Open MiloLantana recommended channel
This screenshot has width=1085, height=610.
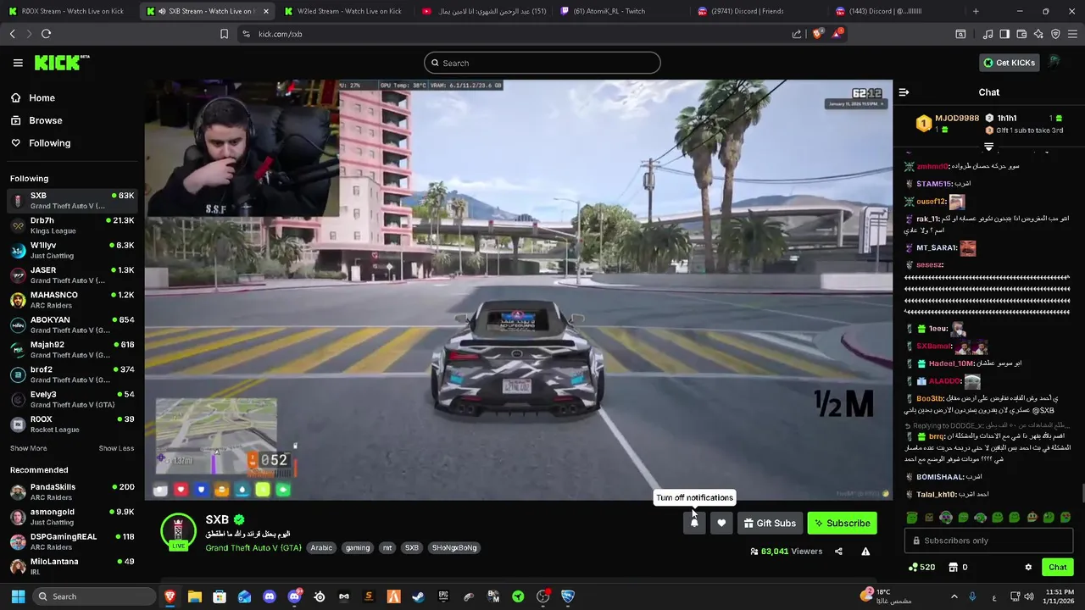(72, 567)
